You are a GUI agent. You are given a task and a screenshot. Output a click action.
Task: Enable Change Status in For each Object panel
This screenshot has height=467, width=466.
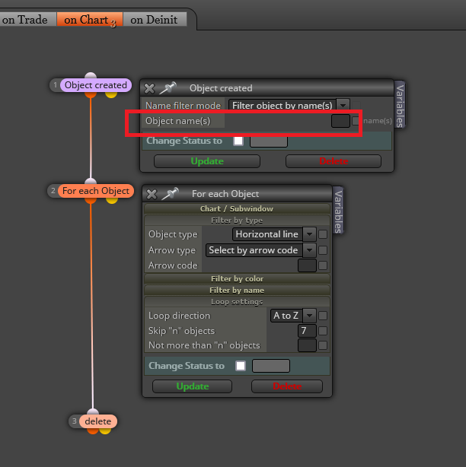click(x=241, y=366)
